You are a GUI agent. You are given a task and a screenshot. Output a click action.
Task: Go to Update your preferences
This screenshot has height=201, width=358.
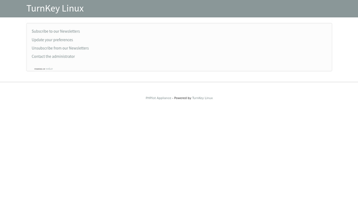coord(52,40)
